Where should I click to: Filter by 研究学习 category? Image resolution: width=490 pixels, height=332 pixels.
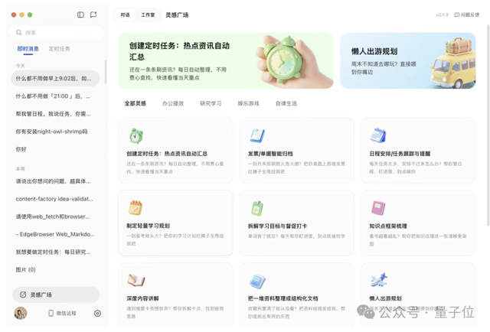click(x=211, y=103)
